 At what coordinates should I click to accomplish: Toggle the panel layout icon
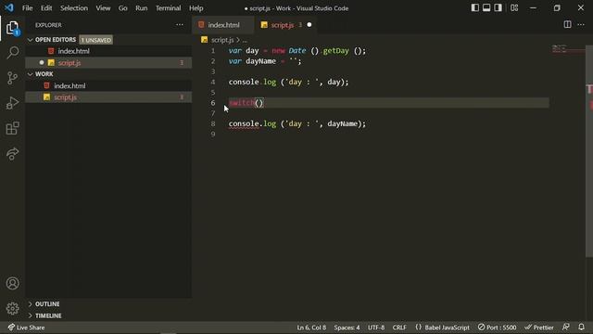pos(486,7)
